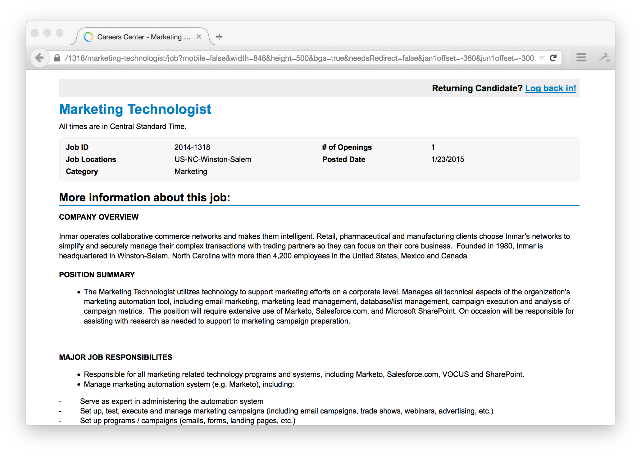Click the # of Openings label
Screen dimensions: 641x456
coord(347,147)
